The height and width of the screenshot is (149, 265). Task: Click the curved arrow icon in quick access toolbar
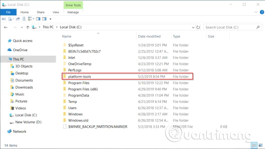[x=18, y=19]
